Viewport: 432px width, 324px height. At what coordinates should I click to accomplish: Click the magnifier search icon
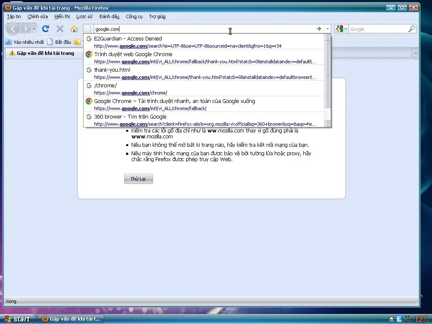tap(412, 29)
